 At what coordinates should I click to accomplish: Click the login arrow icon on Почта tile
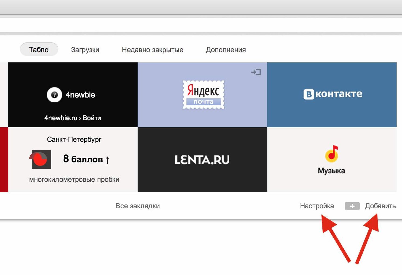point(256,72)
